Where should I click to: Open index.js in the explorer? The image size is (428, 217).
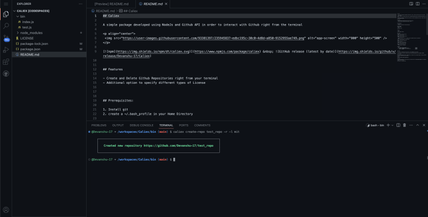28,22
